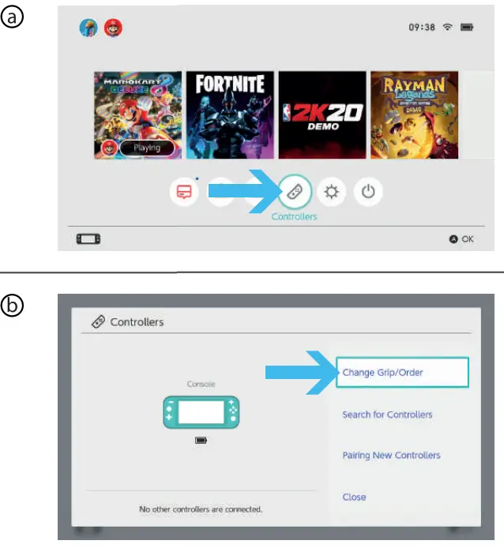Viewport: 504px width, 548px height.
Task: Click the Console label text
Action: (x=201, y=384)
